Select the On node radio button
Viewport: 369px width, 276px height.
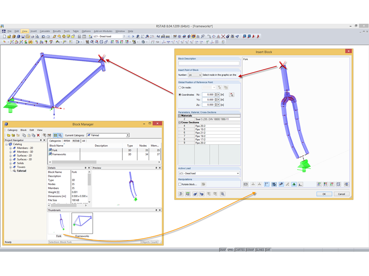(180, 88)
